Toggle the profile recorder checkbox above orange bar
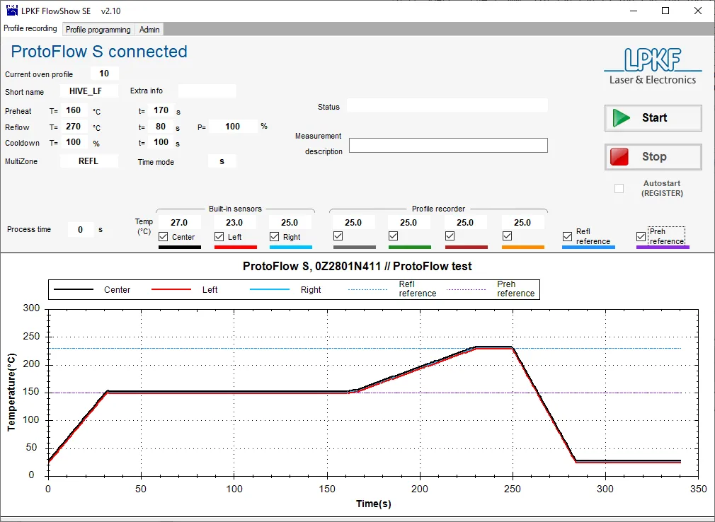 coord(507,236)
